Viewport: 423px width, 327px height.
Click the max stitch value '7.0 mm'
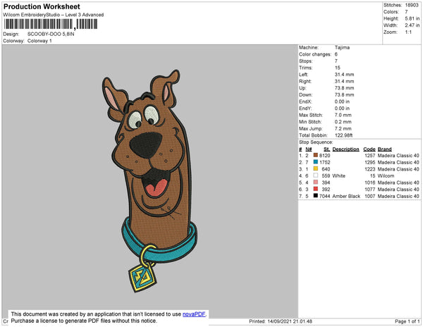point(343,115)
